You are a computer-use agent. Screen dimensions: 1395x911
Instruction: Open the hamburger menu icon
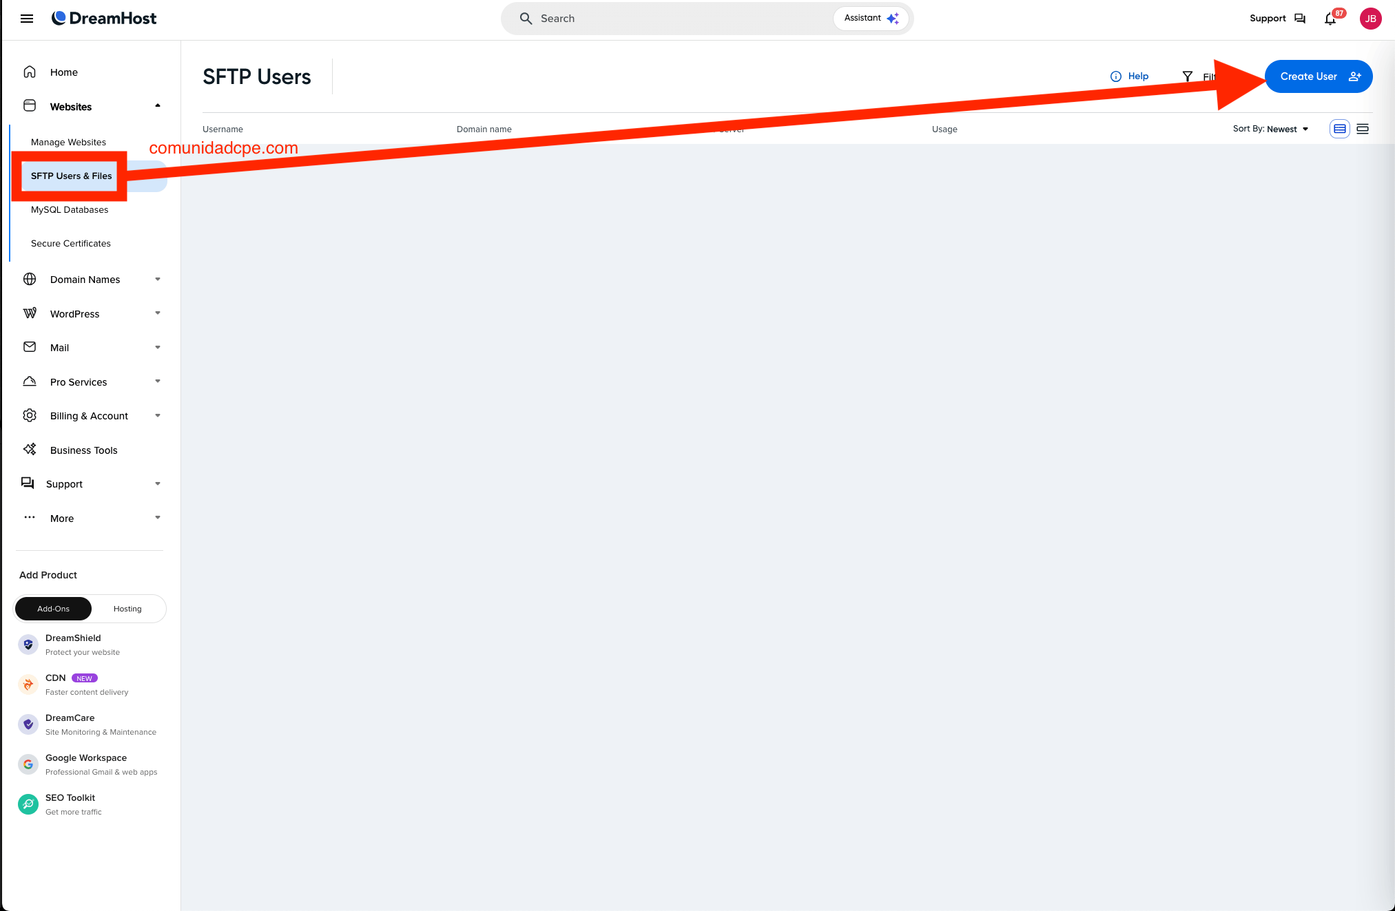27,19
